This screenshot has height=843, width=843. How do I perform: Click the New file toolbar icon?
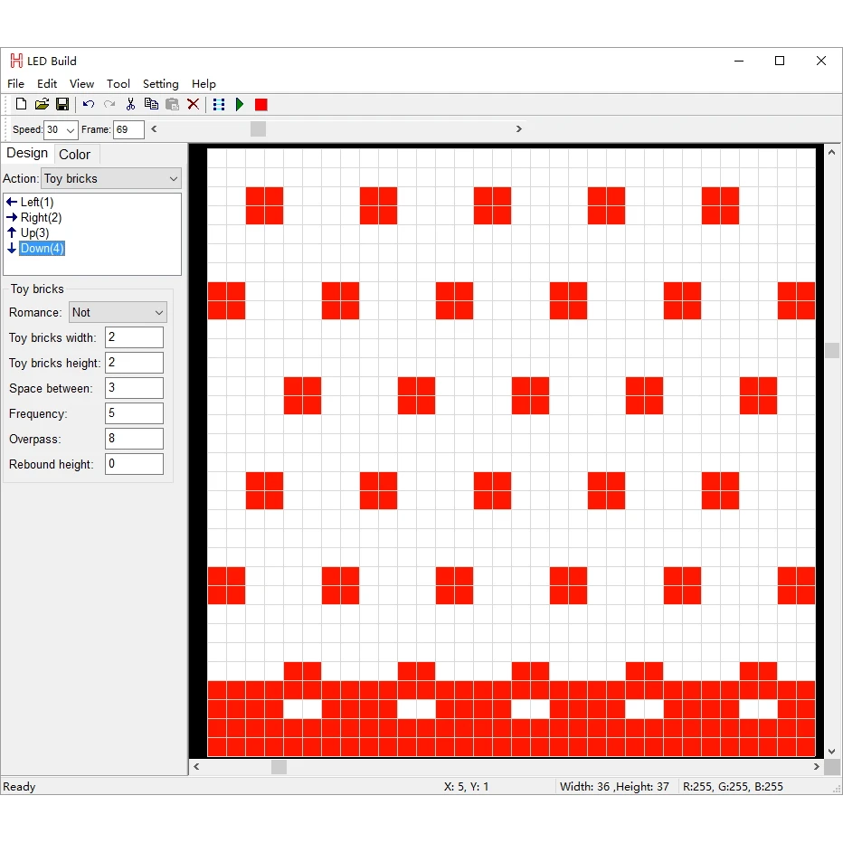click(21, 104)
